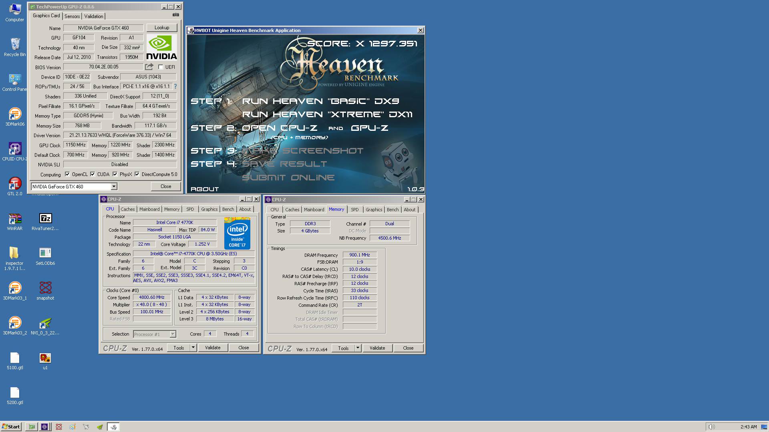The height and width of the screenshot is (432, 769).
Task: Switch to the Validation tab in GPU-Z
Action: [x=94, y=16]
